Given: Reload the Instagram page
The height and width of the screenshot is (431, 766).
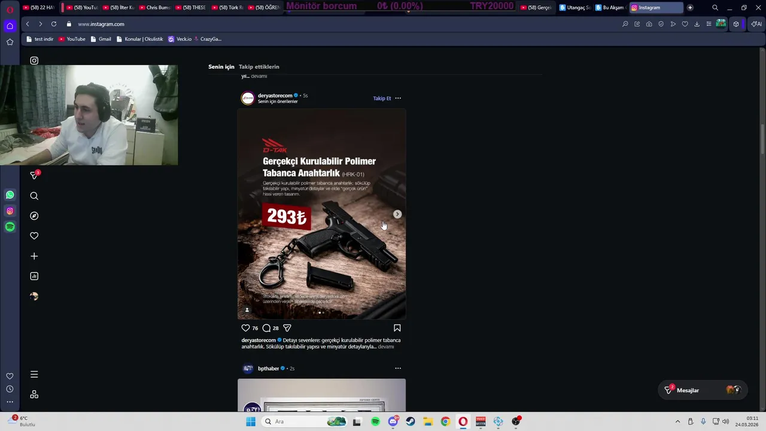Looking at the screenshot, I should pyautogui.click(x=54, y=24).
